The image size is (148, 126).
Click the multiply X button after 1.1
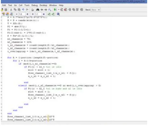[x=44, y=14]
